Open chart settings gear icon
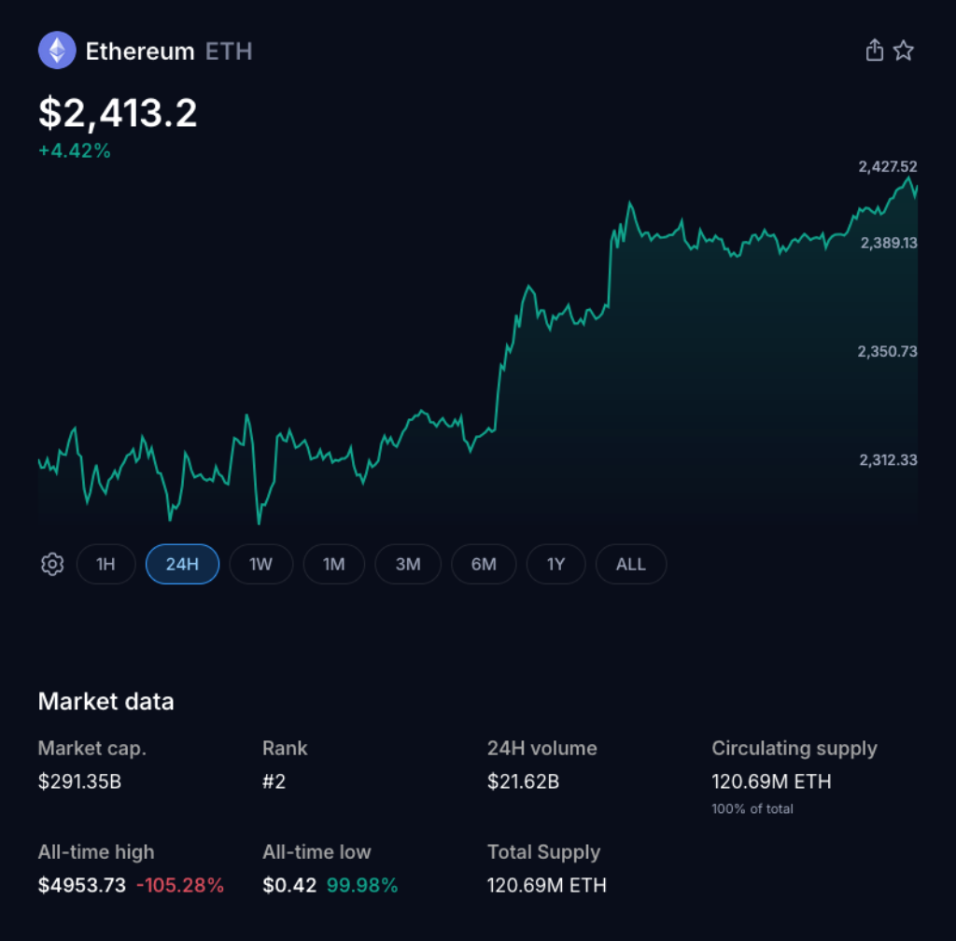This screenshot has height=941, width=956. pyautogui.click(x=52, y=564)
